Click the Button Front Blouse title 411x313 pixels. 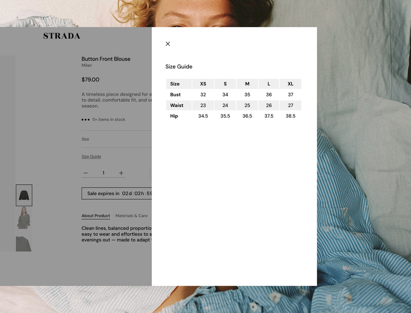pyautogui.click(x=106, y=59)
